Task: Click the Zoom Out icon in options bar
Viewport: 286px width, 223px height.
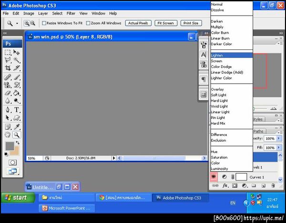Action: pyautogui.click(x=32, y=23)
